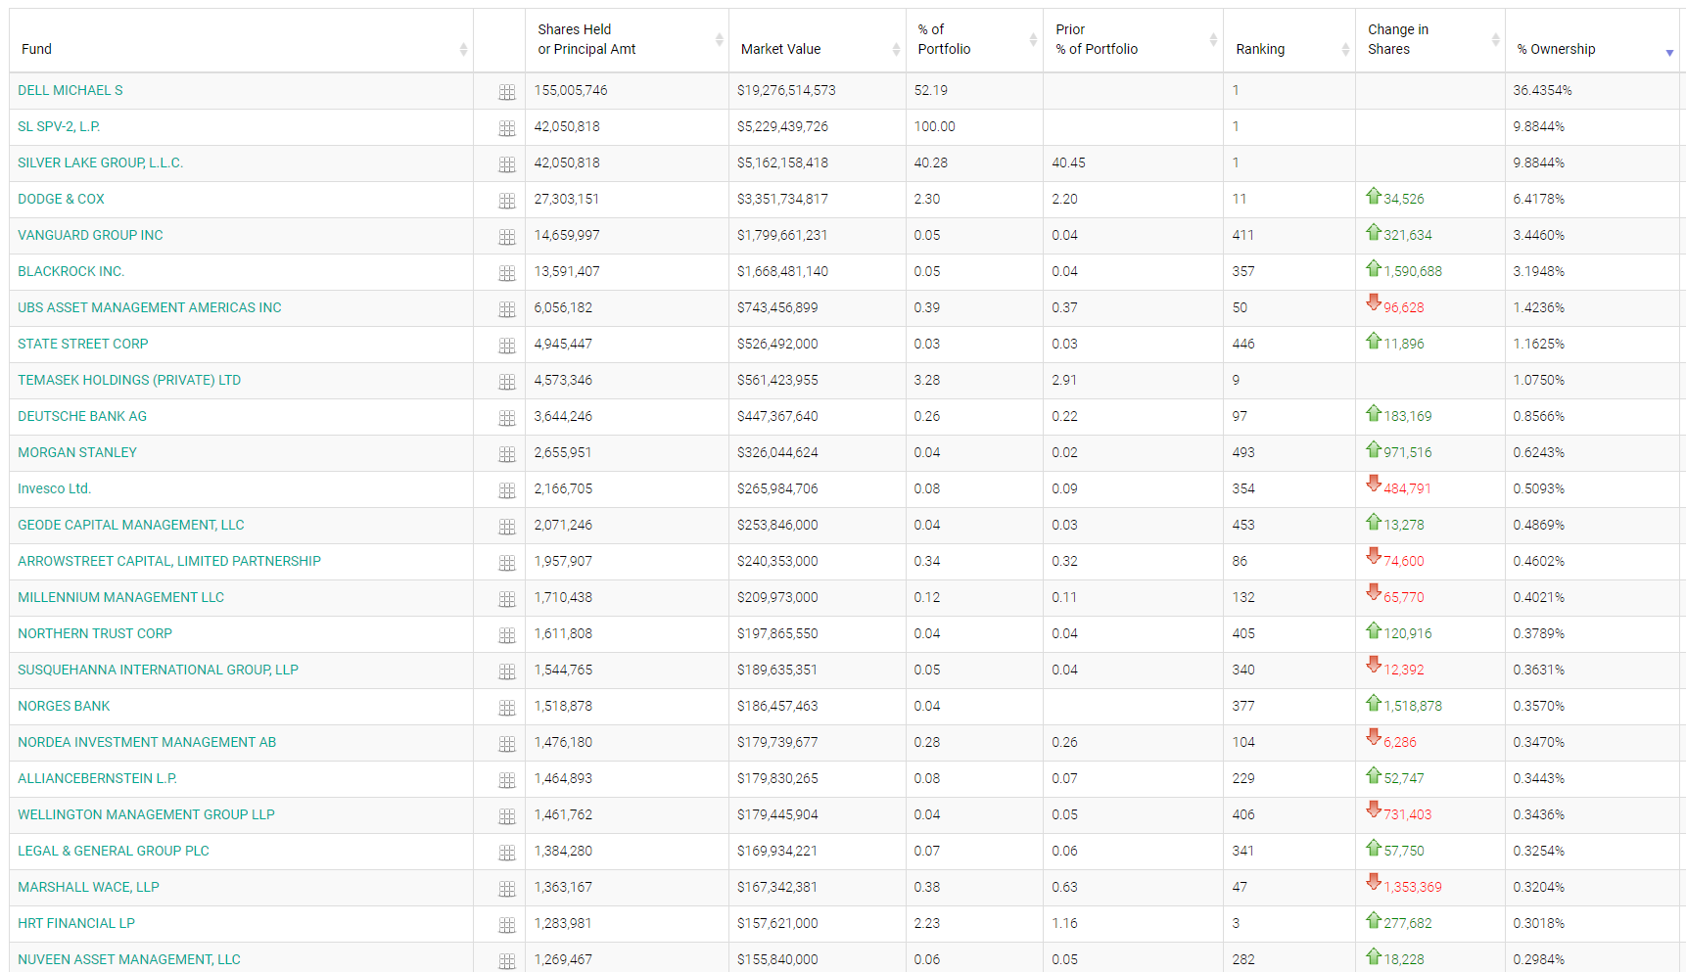Open NORGES BANK fund link
This screenshot has height=972, width=1686.
(64, 706)
